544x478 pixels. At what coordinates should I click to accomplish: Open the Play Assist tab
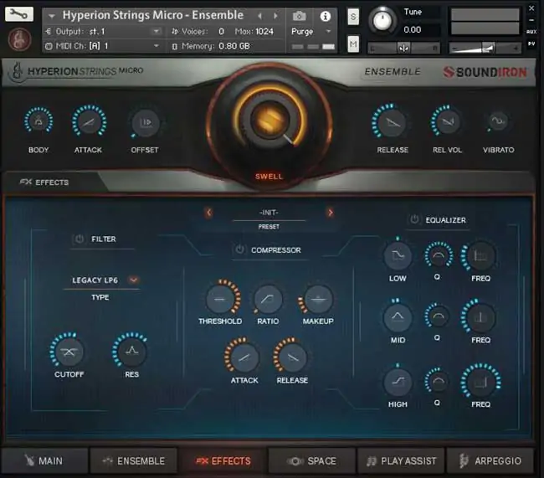coord(401,460)
